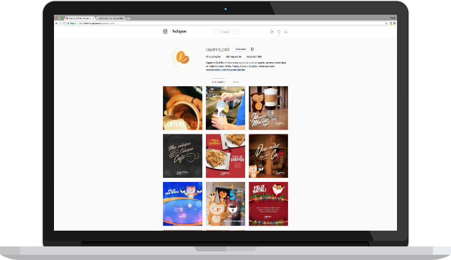Open the 'Que não Café' lettering post
The image size is (451, 260).
[x=269, y=156]
